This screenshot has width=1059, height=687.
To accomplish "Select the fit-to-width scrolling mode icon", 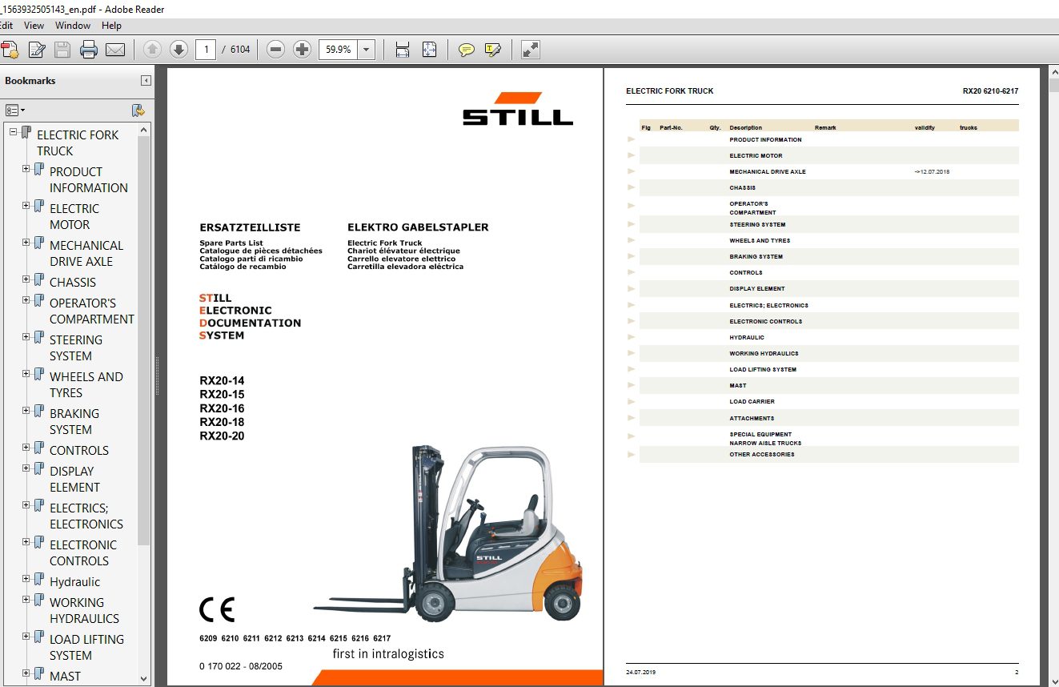I will click(x=403, y=50).
